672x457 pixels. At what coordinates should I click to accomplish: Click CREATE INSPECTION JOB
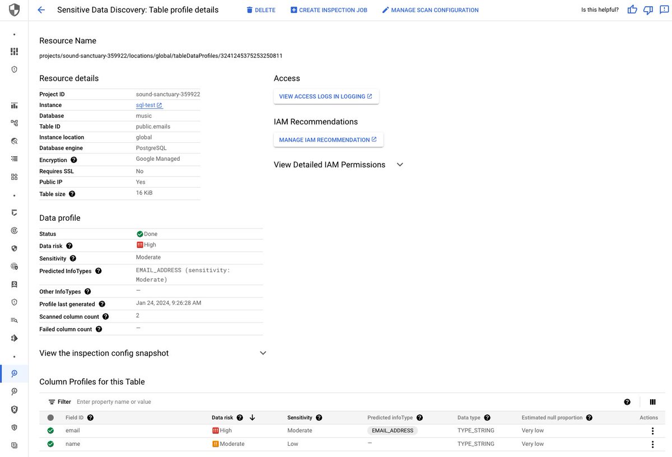[329, 10]
